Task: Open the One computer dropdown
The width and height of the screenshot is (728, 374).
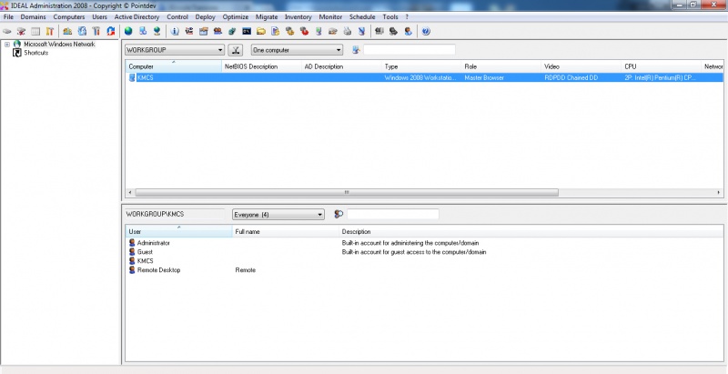Action: pyautogui.click(x=298, y=50)
